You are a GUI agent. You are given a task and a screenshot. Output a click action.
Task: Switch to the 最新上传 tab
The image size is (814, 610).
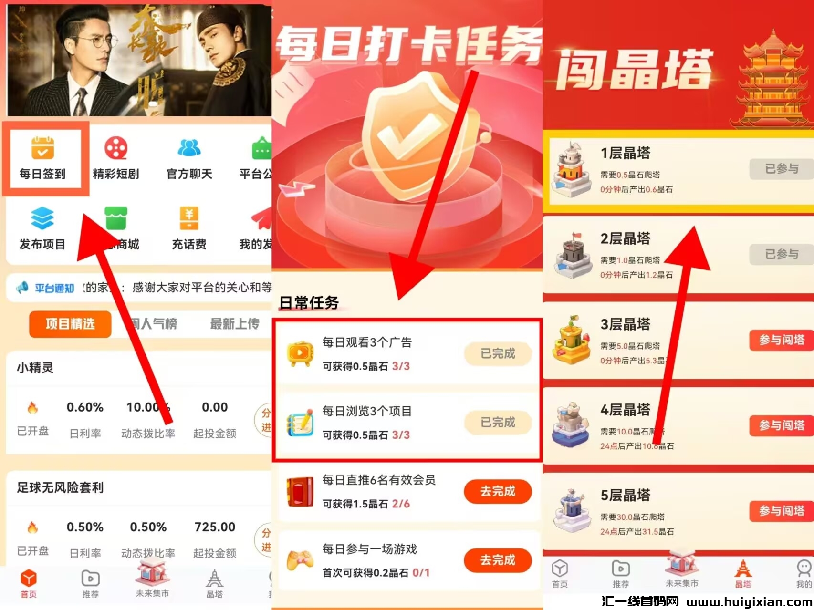pos(235,324)
